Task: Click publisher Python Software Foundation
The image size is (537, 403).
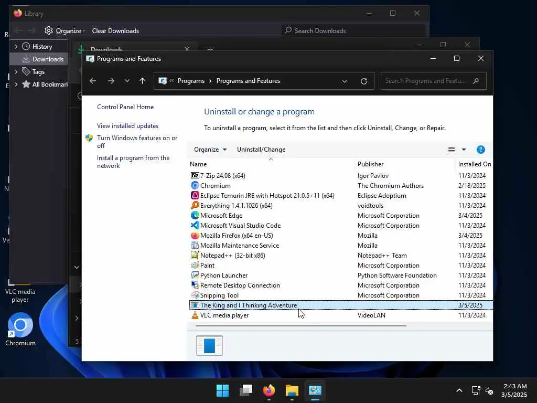Action: coord(397,275)
